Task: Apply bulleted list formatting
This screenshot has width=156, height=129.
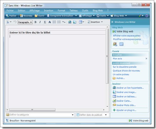Action: [x=59, y=22]
